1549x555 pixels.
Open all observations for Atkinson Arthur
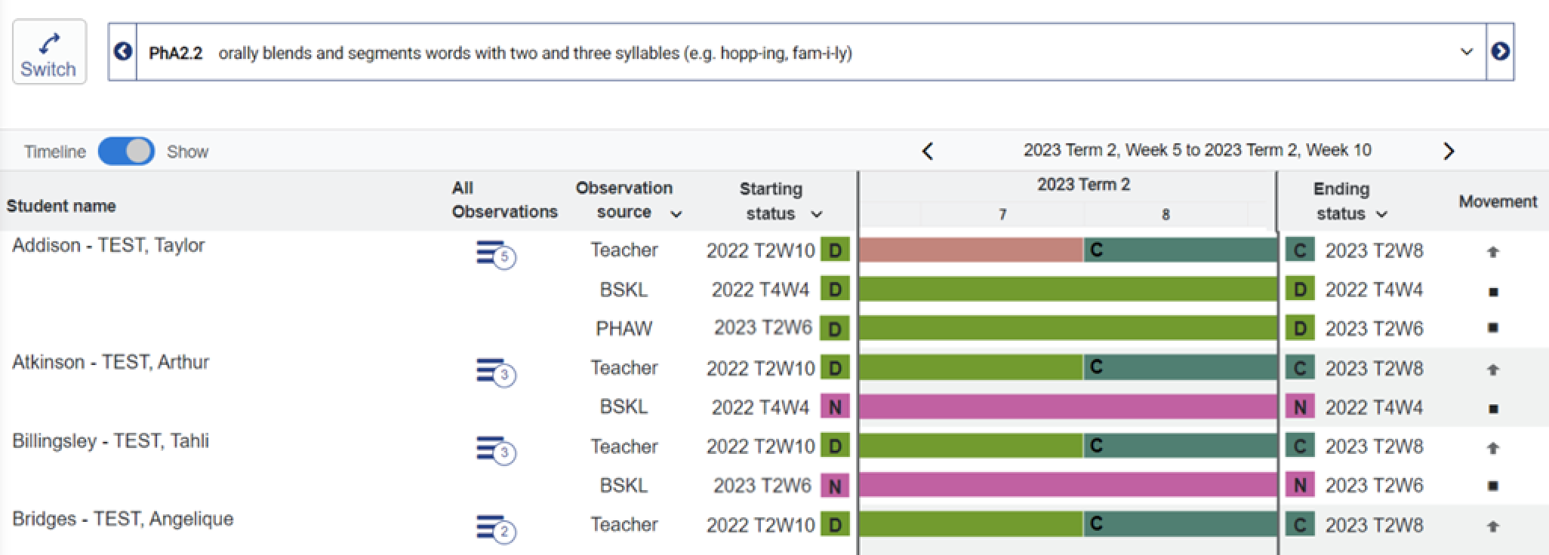[495, 372]
